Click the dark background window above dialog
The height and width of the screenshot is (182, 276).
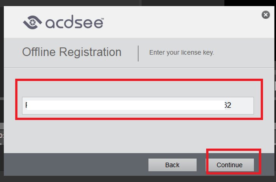point(183,3)
